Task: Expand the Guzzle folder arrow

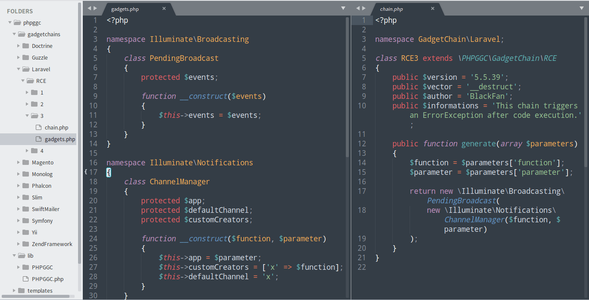Action: [19, 57]
